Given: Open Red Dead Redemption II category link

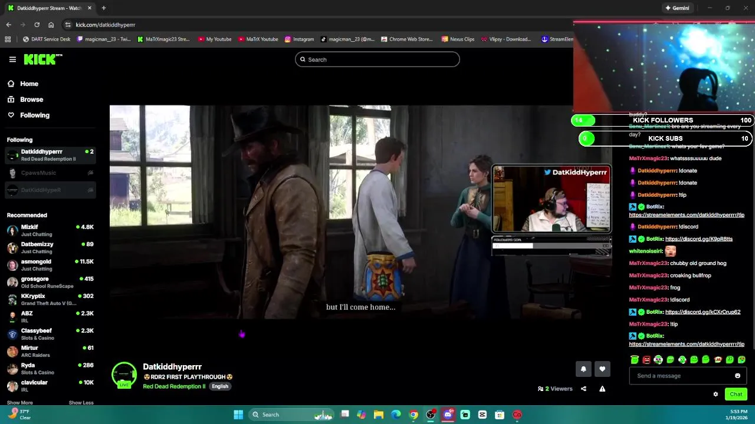Looking at the screenshot, I should [x=174, y=386].
